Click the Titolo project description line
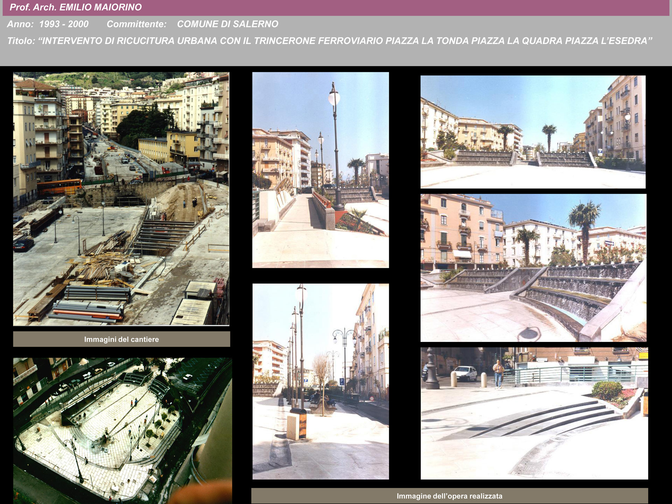This screenshot has width=672, height=504. pyautogui.click(x=329, y=41)
